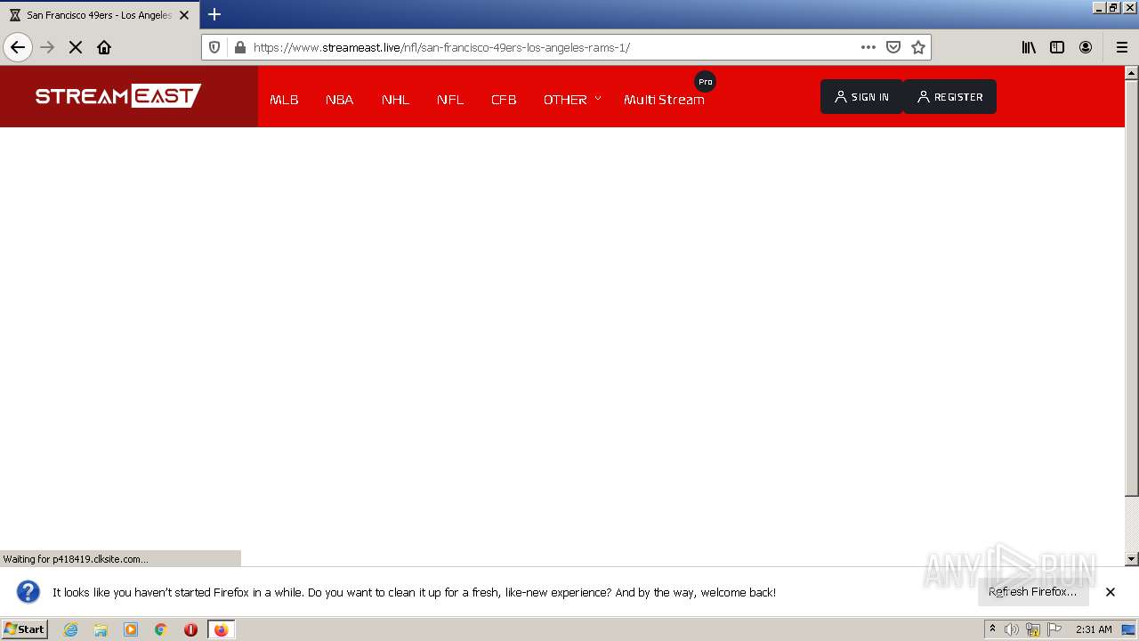Image resolution: width=1139 pixels, height=641 pixels.
Task: Show hidden system tray icons
Action: (993, 629)
